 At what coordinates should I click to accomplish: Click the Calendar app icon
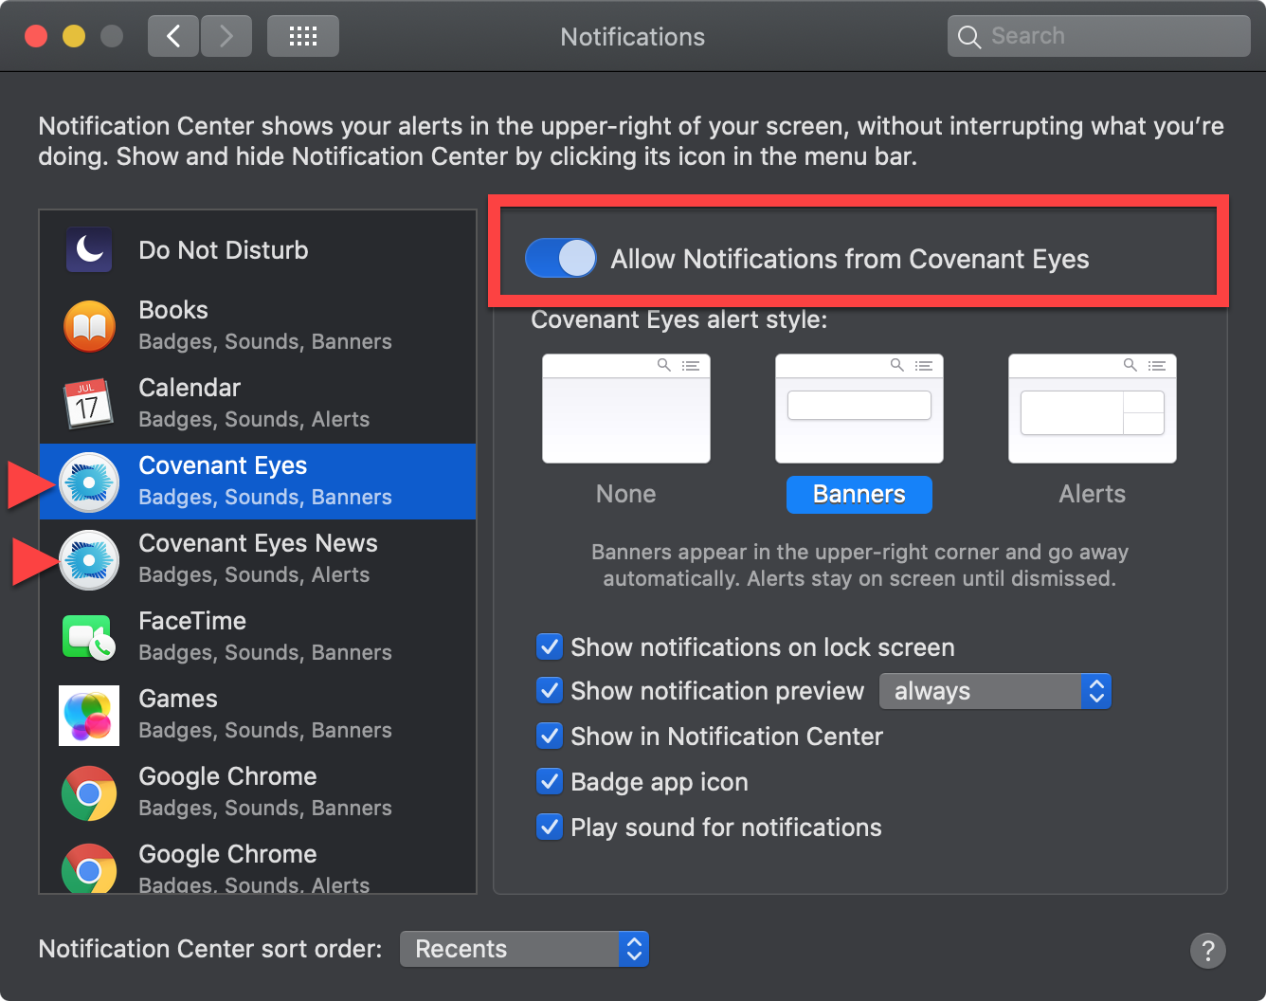(x=89, y=404)
